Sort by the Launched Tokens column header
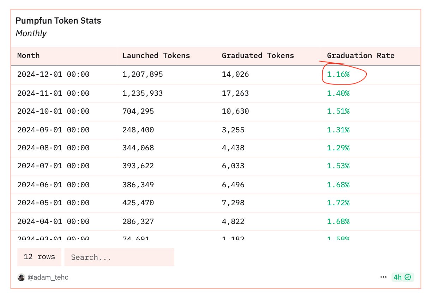The height and width of the screenshot is (300, 432). point(156,56)
